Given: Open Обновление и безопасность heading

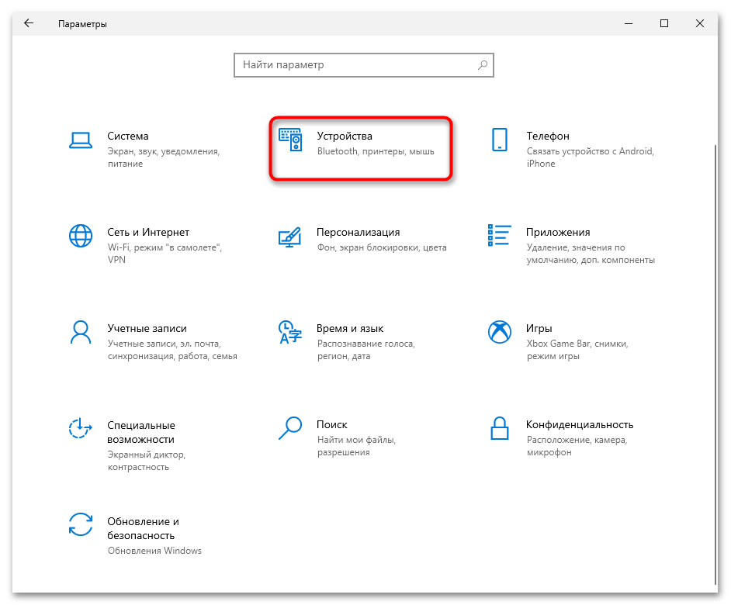Looking at the screenshot, I should [143, 528].
